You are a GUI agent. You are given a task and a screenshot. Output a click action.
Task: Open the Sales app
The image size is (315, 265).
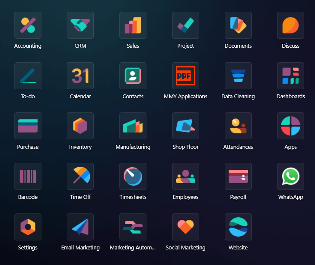click(133, 25)
